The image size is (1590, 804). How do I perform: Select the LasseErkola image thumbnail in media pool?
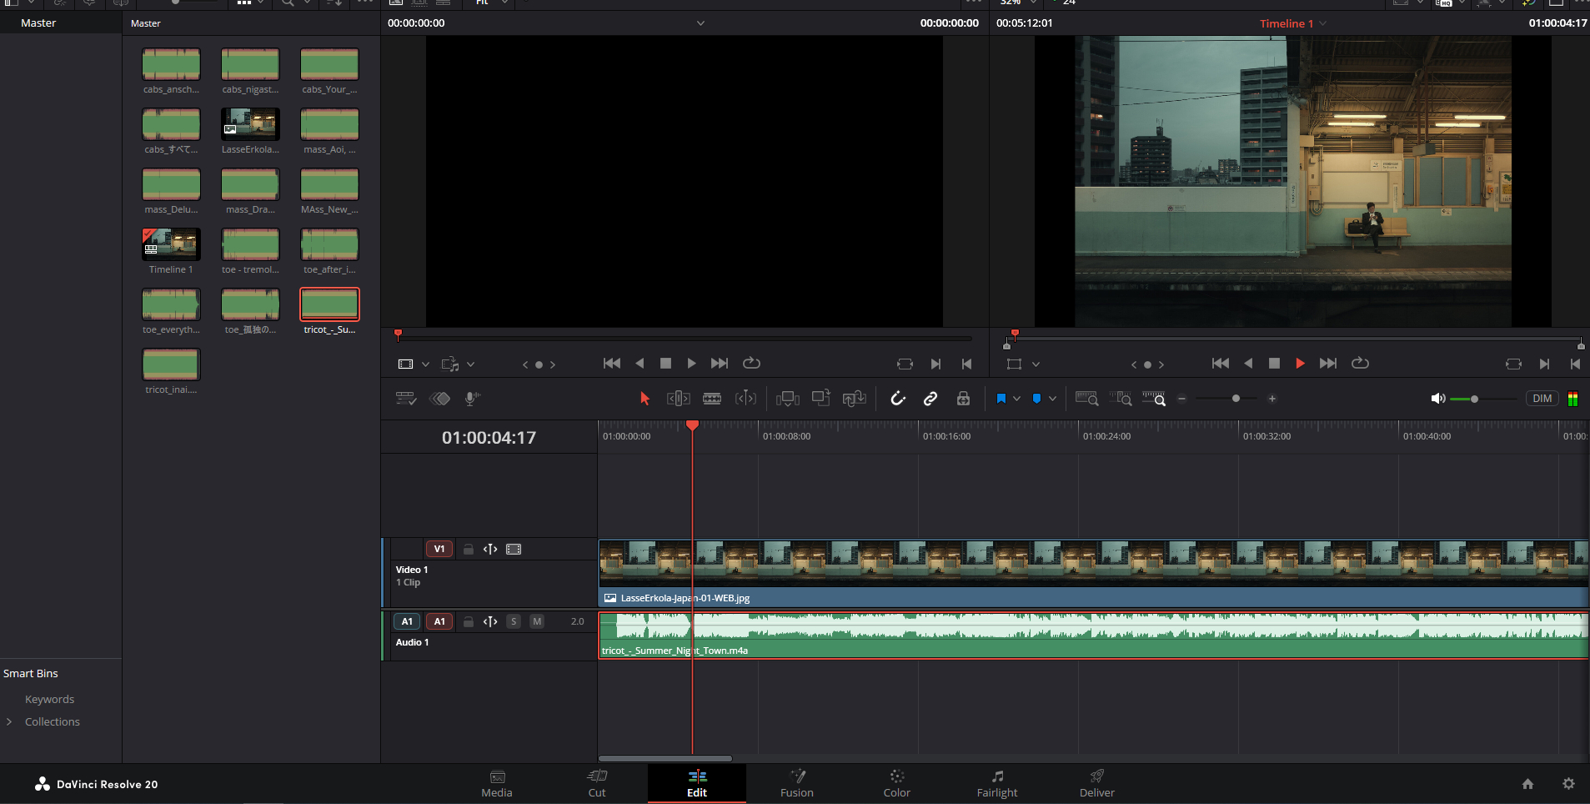[x=250, y=124]
